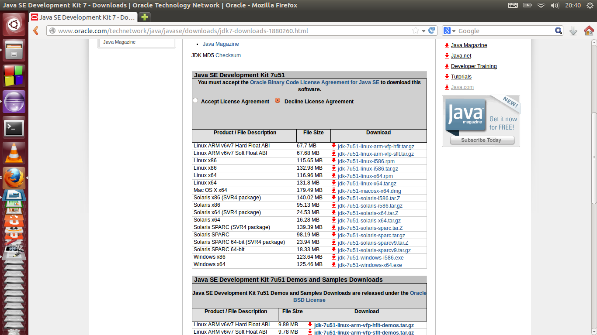The image size is (597, 335).
Task: Download jdk-7u51-solaris-i586.tar.gz
Action: tap(370, 206)
